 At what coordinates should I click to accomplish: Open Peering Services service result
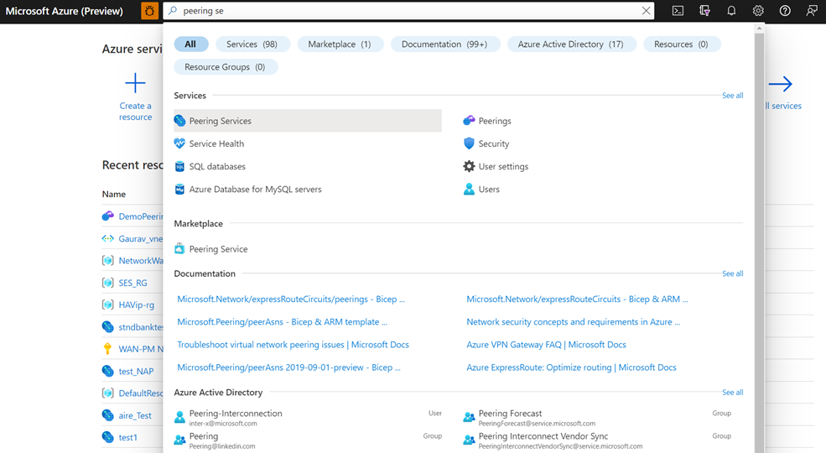(308, 121)
